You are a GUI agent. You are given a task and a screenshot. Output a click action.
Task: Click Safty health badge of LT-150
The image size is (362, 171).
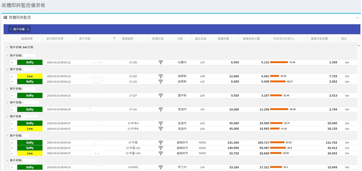(30, 62)
